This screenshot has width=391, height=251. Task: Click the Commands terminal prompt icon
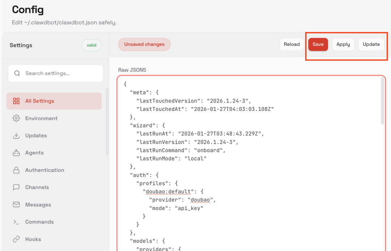[16, 222]
